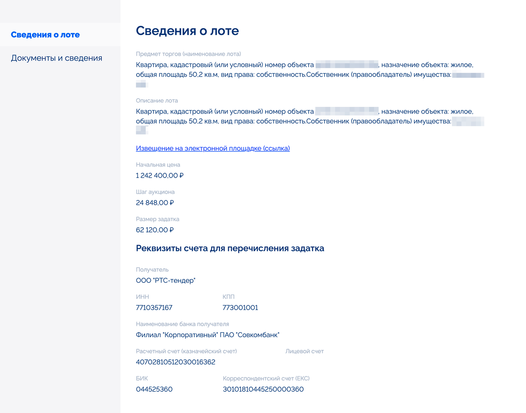Click bank name Филиал "Корпоративный" ПАО "Совкомбанк"
Image resolution: width=526 pixels, height=413 pixels.
point(208,335)
